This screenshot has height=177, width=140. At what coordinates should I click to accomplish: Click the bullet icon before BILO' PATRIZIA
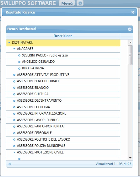pos(19,68)
